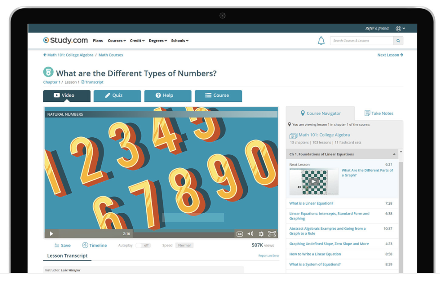Enter fullscreen video mode
This screenshot has width=443, height=284.
(x=272, y=234)
